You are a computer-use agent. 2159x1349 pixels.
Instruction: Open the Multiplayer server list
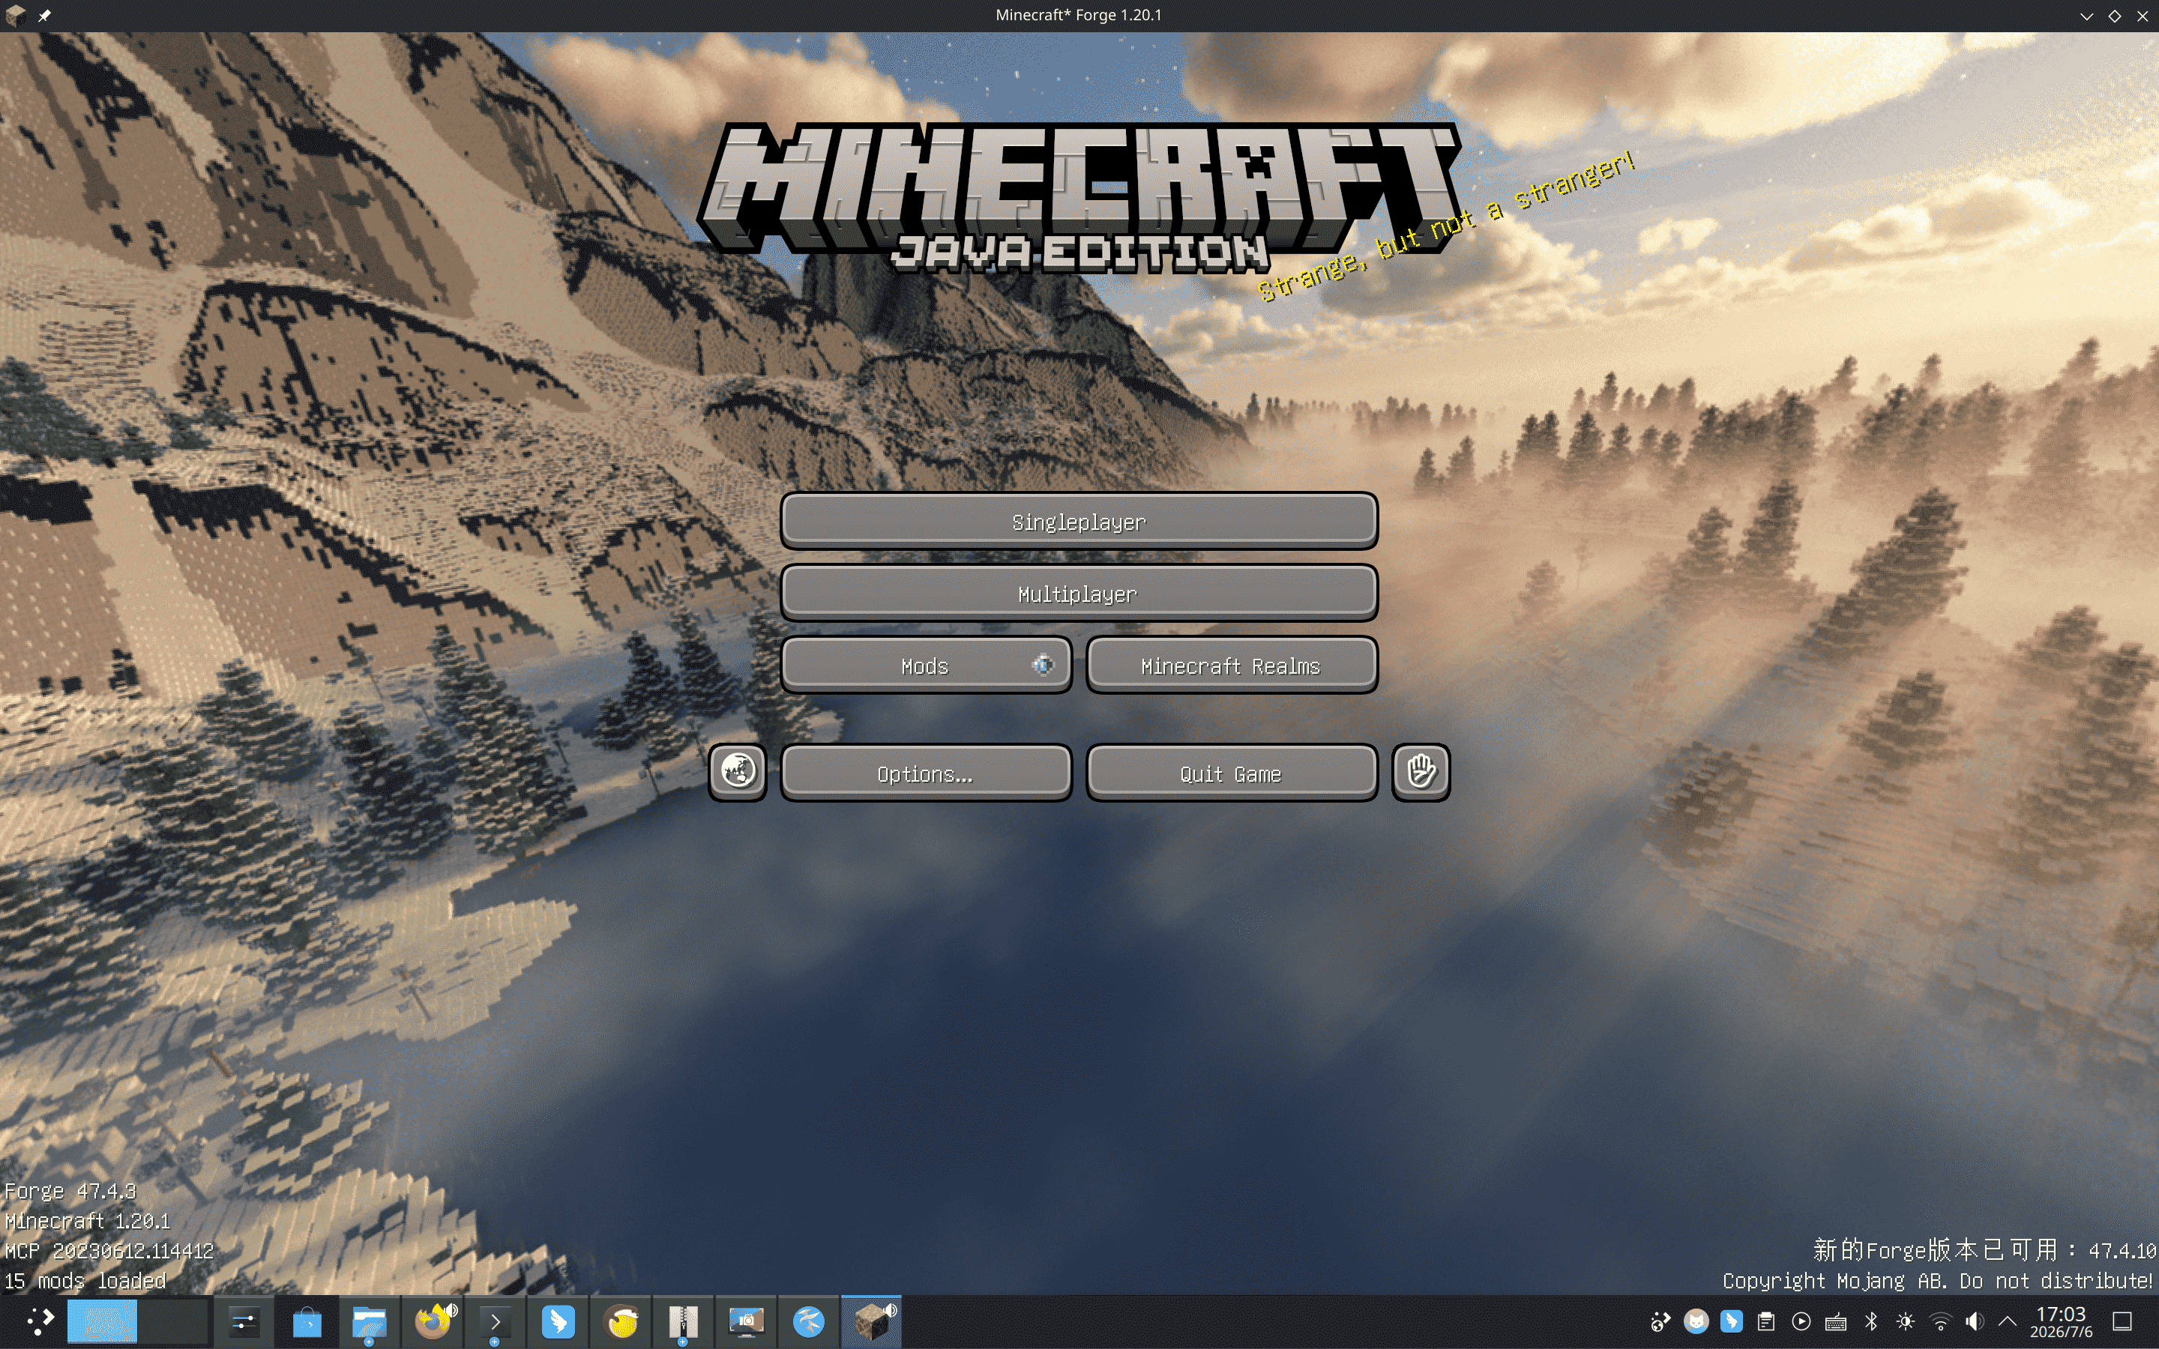(x=1079, y=594)
